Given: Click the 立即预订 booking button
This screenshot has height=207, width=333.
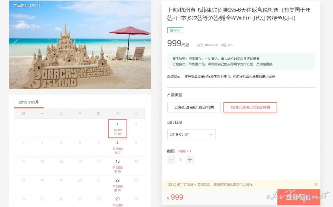Looking at the screenshot, I should coord(298,197).
